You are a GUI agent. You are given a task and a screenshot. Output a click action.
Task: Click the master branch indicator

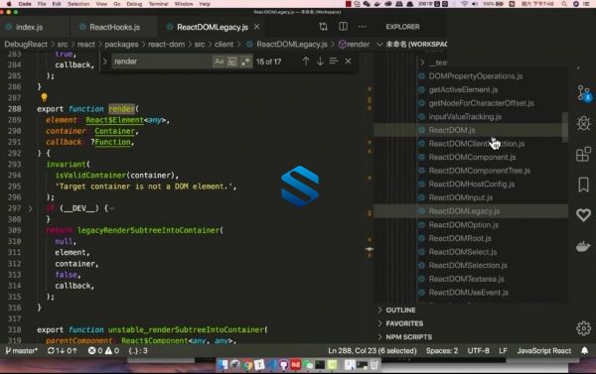click(21, 351)
